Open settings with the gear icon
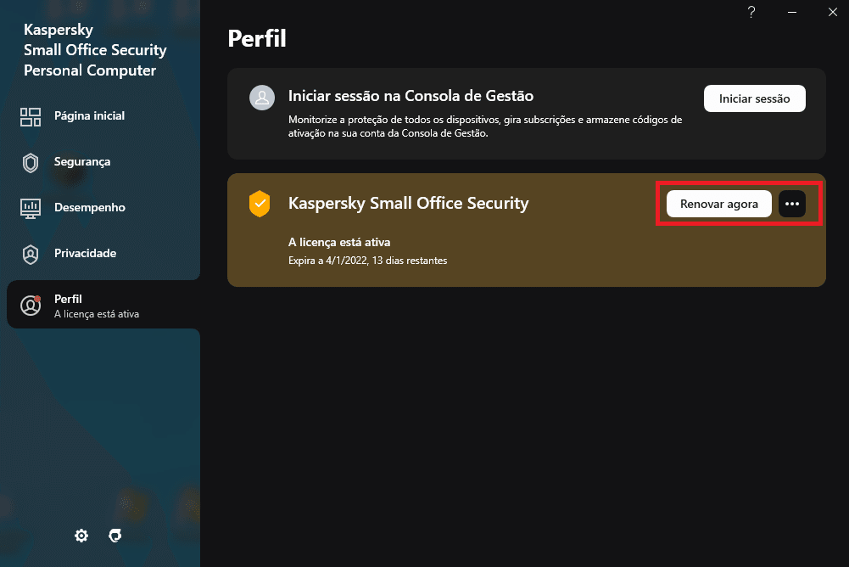849x567 pixels. (81, 536)
